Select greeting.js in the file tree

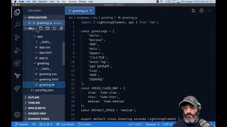click(x=44, y=85)
